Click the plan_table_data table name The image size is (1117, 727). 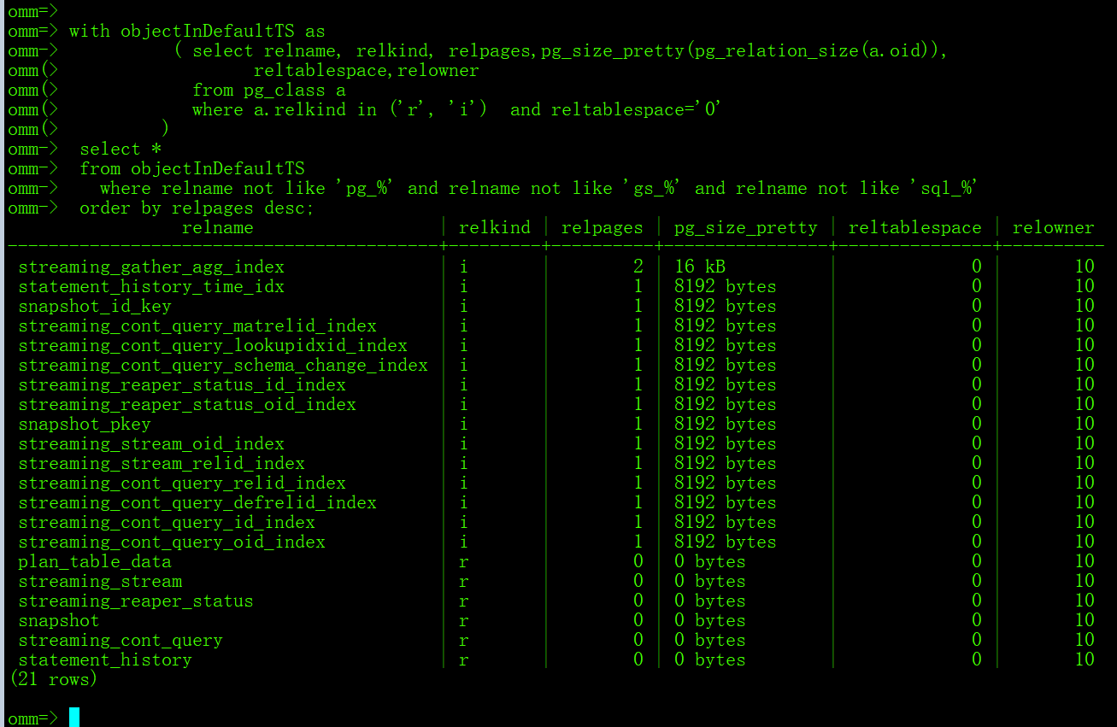[95, 562]
